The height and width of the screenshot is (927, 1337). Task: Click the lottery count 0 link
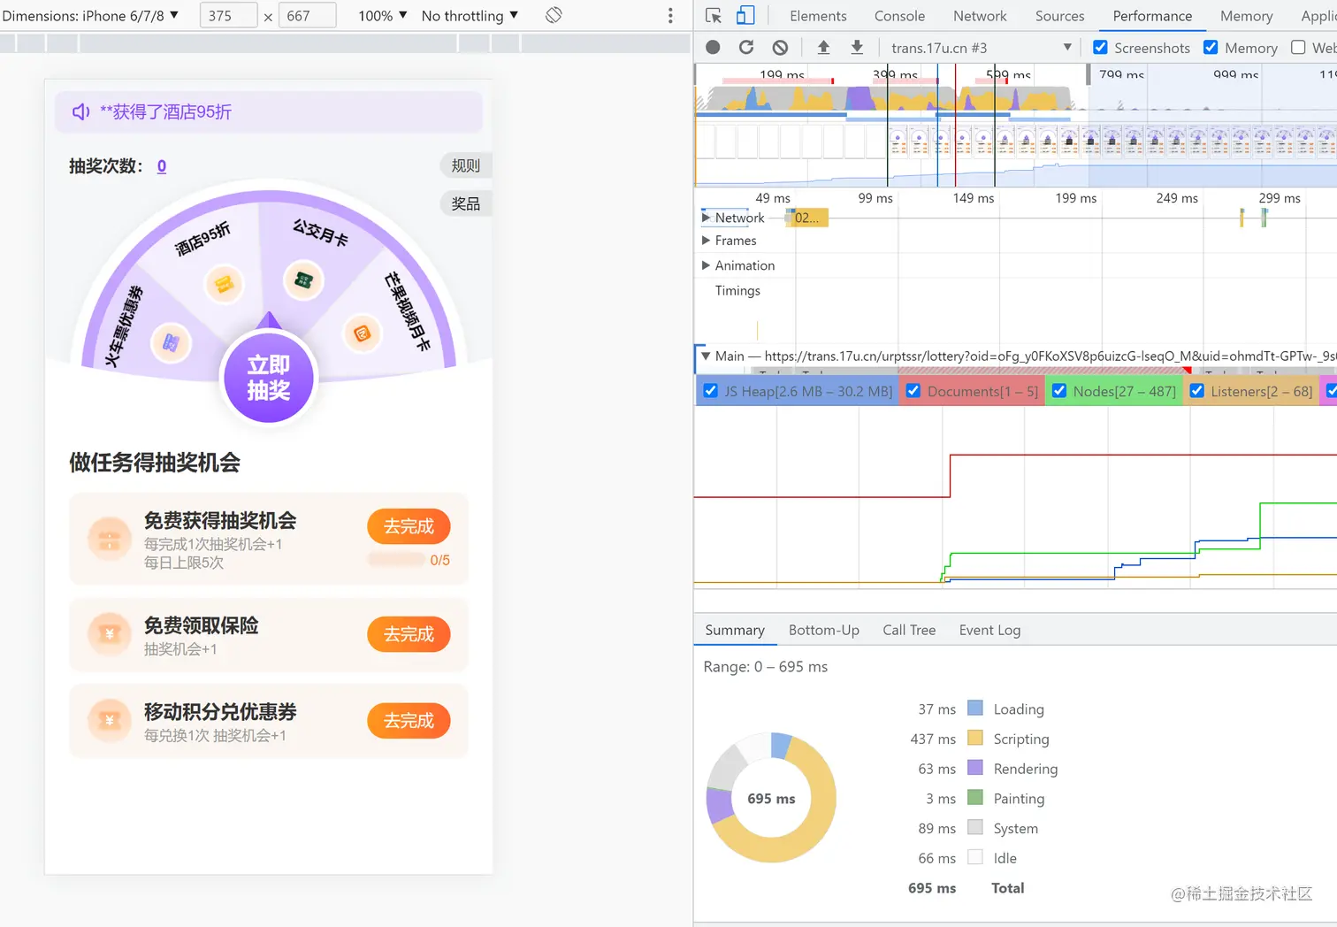click(x=162, y=166)
